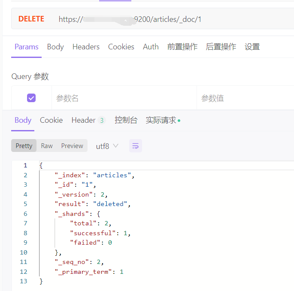This screenshot has height=291, width=294.
Task: Open the 前置操作 tab
Action: click(182, 47)
